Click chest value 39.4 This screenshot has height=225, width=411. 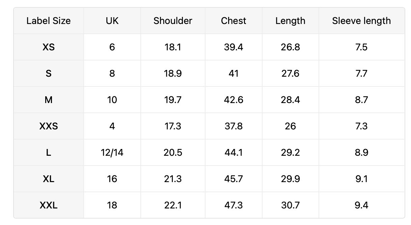(234, 47)
